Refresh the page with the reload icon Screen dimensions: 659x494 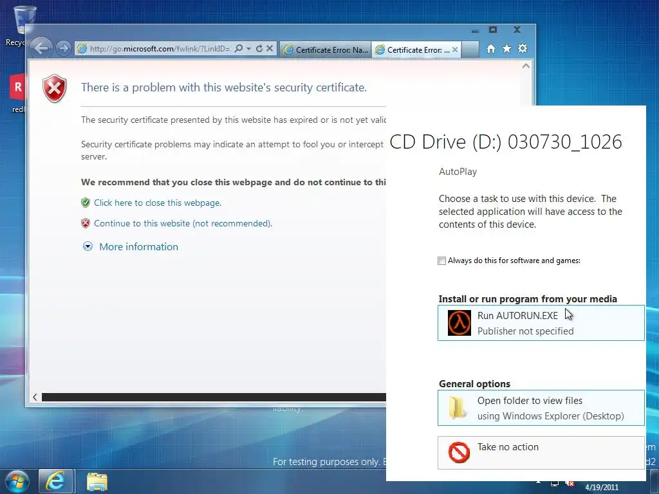pyautogui.click(x=259, y=48)
